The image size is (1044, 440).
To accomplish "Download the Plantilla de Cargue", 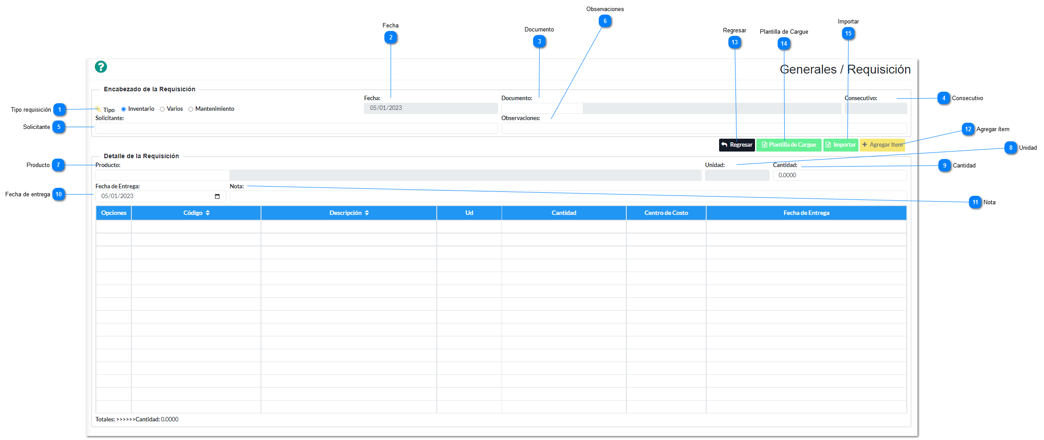I will point(789,145).
